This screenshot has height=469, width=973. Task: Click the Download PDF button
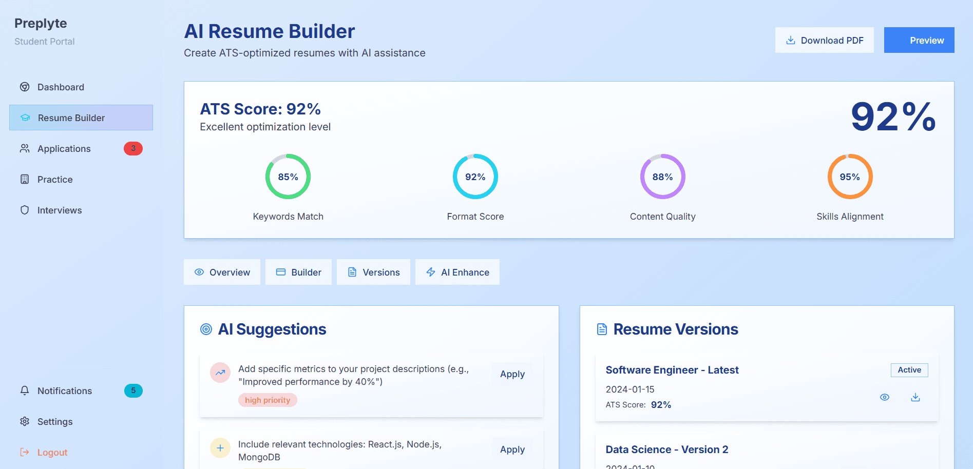click(x=824, y=40)
